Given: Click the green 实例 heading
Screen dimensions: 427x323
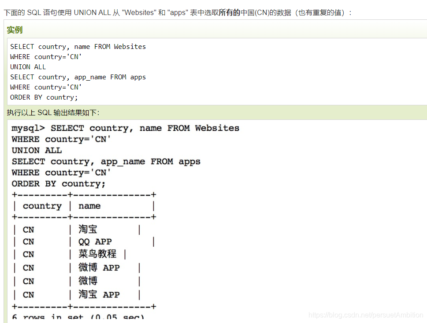Looking at the screenshot, I should point(15,30).
